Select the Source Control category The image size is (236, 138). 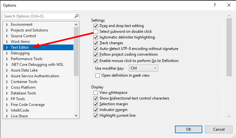[23, 36]
